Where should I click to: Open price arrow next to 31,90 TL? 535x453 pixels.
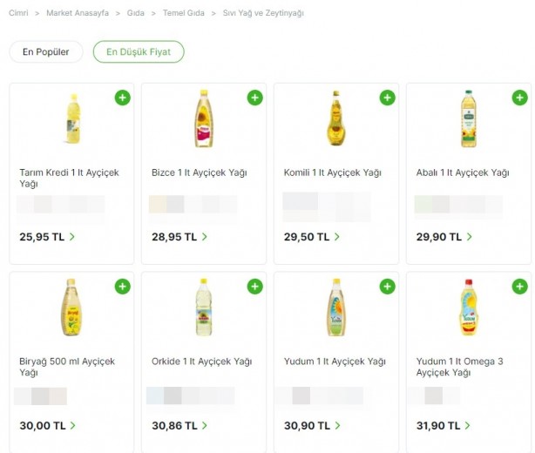coord(467,425)
